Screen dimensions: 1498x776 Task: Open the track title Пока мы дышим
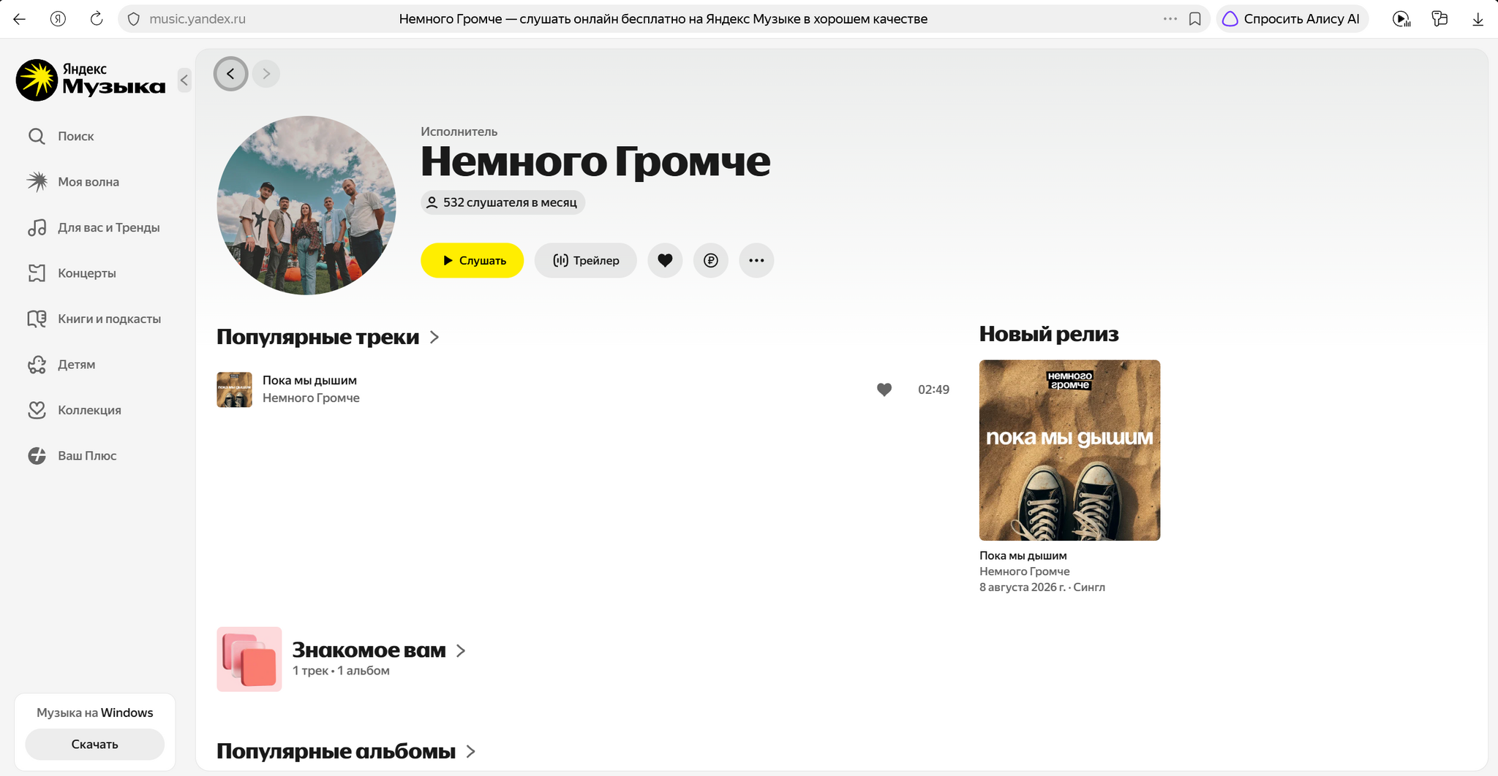tap(309, 380)
